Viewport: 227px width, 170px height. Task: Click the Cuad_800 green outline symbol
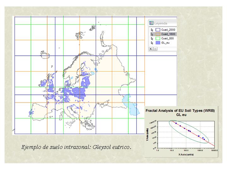pos(158,38)
